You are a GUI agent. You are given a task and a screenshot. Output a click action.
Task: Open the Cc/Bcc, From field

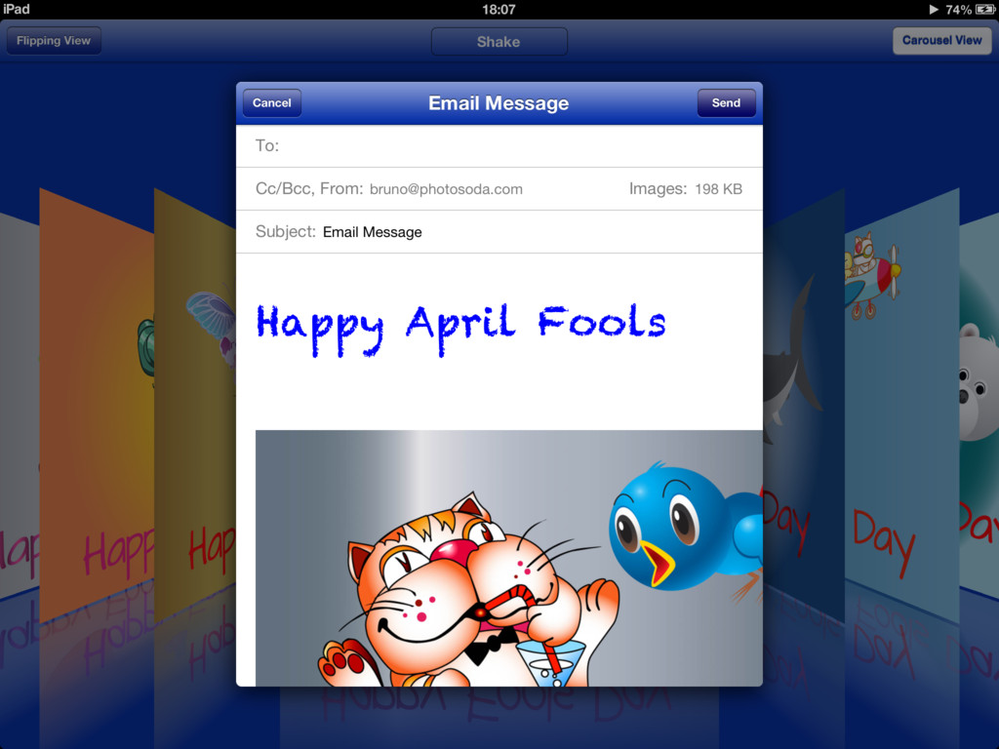point(499,189)
